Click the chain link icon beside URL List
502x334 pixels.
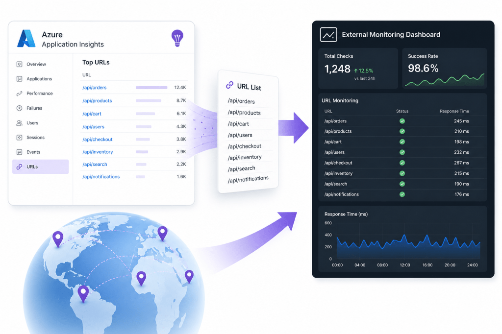pyautogui.click(x=229, y=85)
